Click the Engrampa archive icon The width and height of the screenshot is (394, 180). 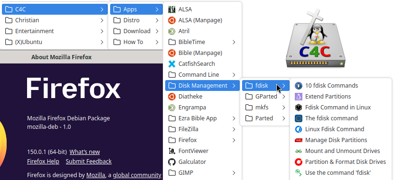point(172,108)
